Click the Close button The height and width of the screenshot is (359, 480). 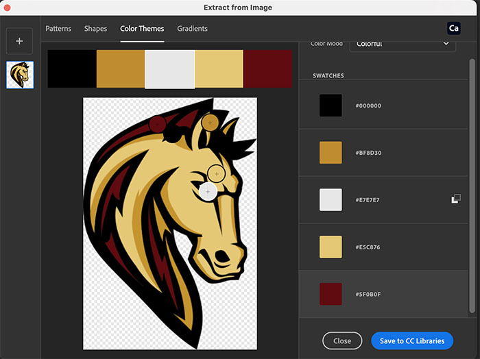[342, 341]
